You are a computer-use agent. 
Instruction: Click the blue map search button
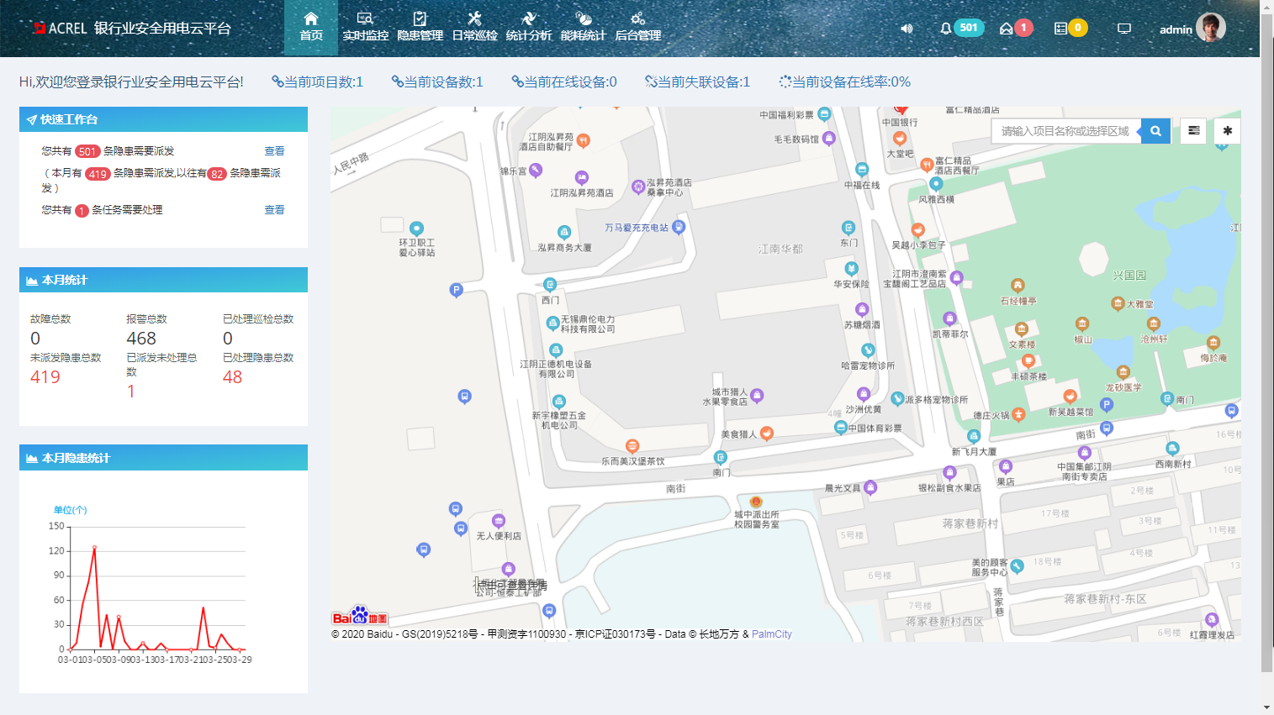pyautogui.click(x=1155, y=131)
